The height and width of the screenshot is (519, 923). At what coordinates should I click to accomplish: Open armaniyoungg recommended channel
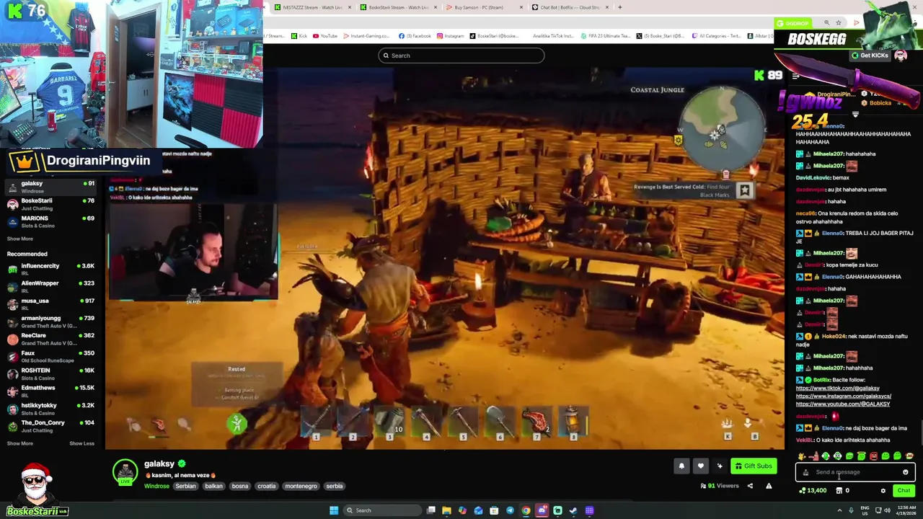coord(50,321)
